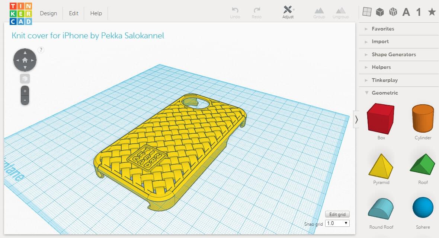Click the Group shapes icon
The image size is (439, 238).
click(319, 10)
